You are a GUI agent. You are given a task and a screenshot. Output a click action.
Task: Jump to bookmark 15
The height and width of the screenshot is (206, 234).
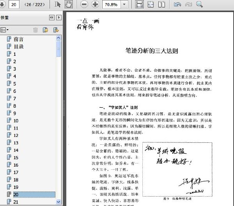pyautogui.click(x=16, y=158)
